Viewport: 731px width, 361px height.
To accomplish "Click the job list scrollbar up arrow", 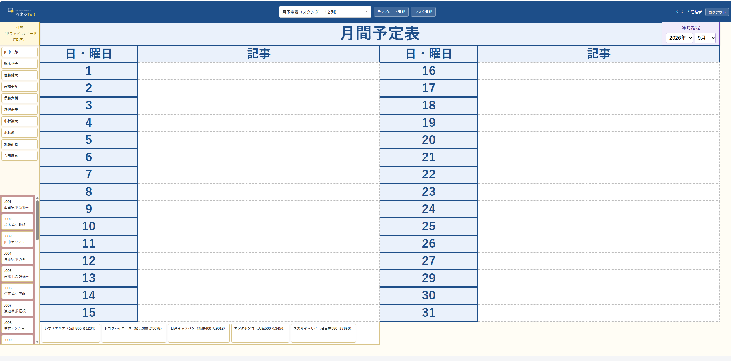I will (x=37, y=198).
